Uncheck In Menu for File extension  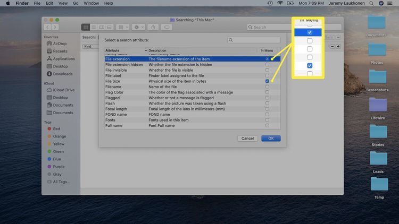(267, 59)
